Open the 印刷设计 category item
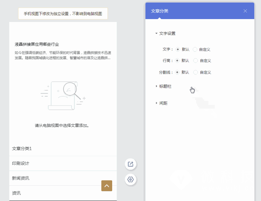261x201 pixels. coord(21,163)
